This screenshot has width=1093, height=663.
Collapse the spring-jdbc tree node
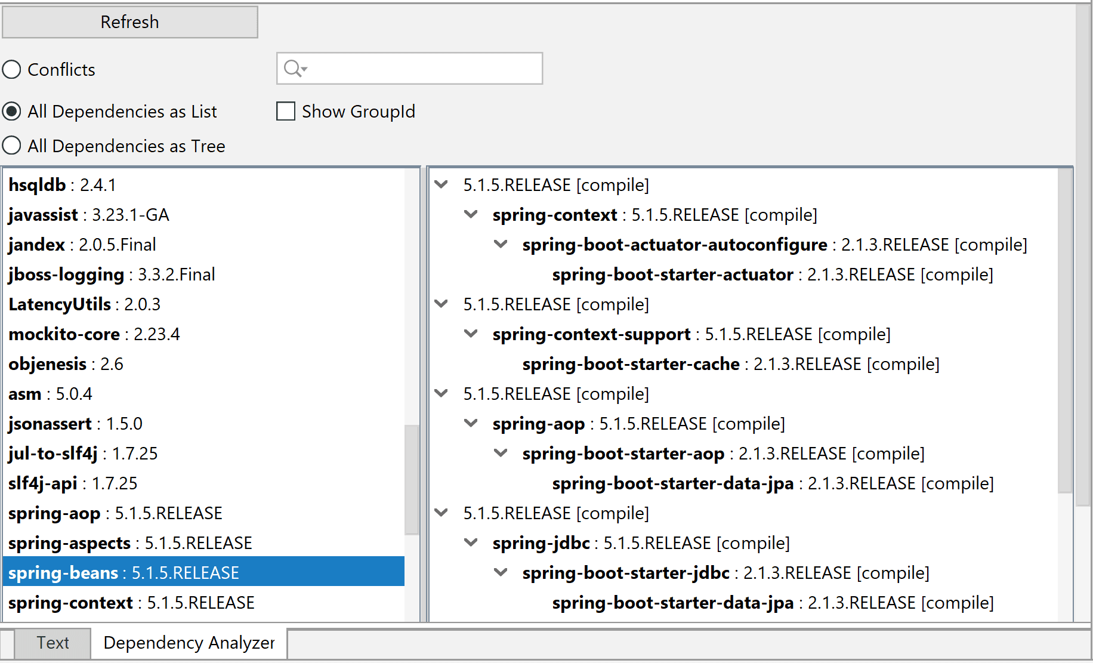[x=471, y=542]
